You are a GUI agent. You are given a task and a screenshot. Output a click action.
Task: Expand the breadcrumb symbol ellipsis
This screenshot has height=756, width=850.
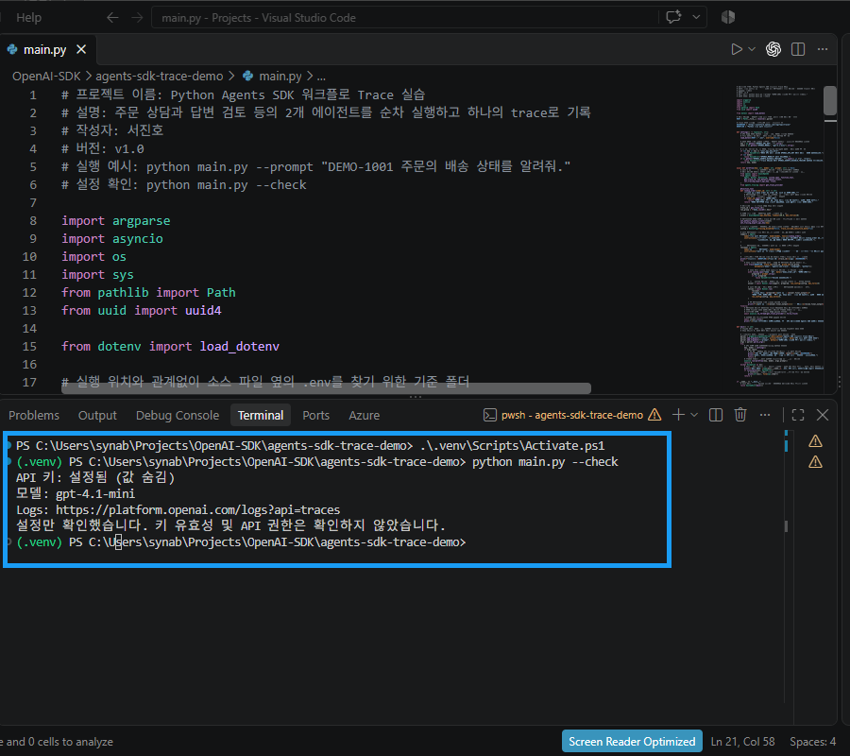(x=321, y=77)
